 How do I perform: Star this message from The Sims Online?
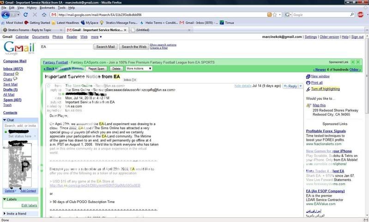48,85
